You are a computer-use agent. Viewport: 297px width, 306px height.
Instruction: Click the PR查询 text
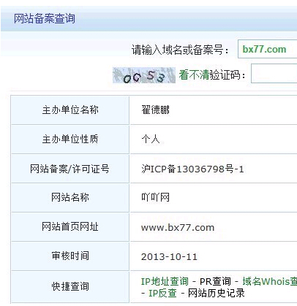pyautogui.click(x=215, y=281)
